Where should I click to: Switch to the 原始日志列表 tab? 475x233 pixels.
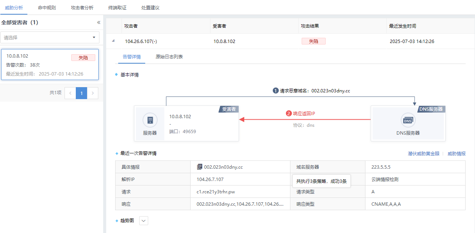pyautogui.click(x=169, y=57)
